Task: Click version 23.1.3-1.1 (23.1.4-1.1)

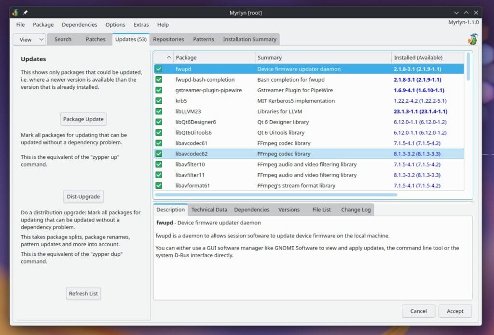Action: click(x=420, y=112)
